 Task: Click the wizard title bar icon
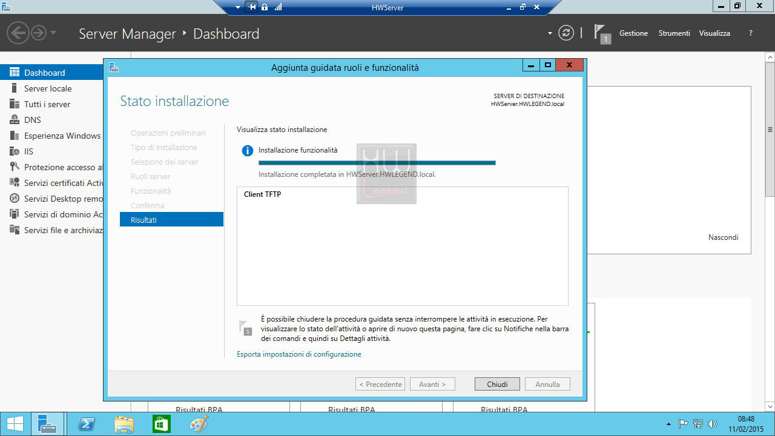click(114, 67)
